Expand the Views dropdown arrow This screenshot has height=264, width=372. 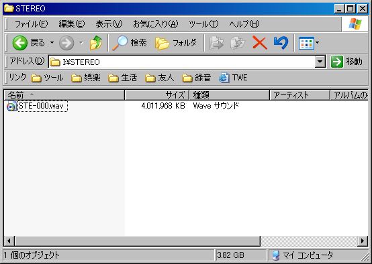pos(318,43)
